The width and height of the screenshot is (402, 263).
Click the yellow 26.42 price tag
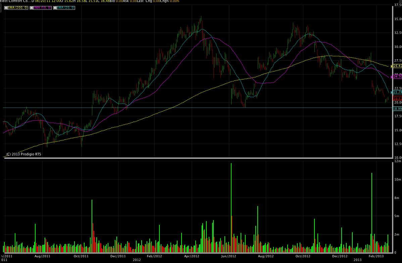(x=397, y=66)
